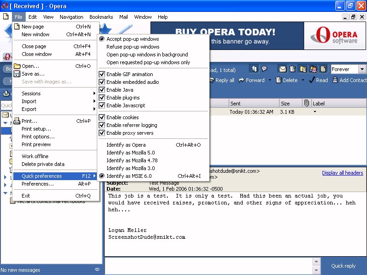Viewport: 367px width, 275px height.
Task: Click the Forward mail arrow icon
Action: coord(241,80)
